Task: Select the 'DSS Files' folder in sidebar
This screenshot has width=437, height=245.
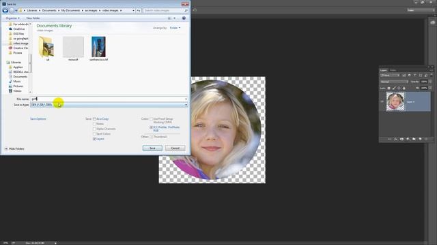Action: click(16, 33)
